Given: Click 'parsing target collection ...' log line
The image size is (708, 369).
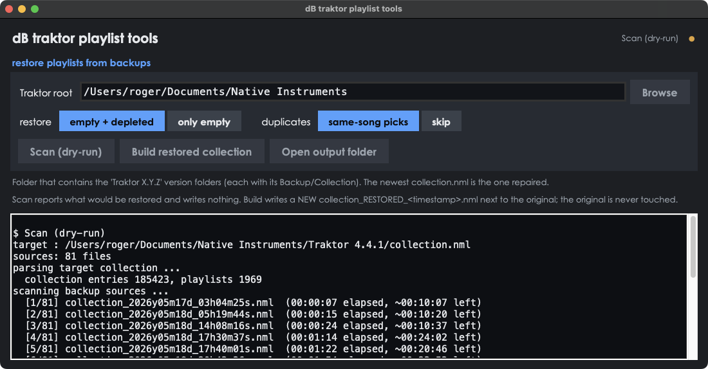Looking at the screenshot, I should coord(96,268).
